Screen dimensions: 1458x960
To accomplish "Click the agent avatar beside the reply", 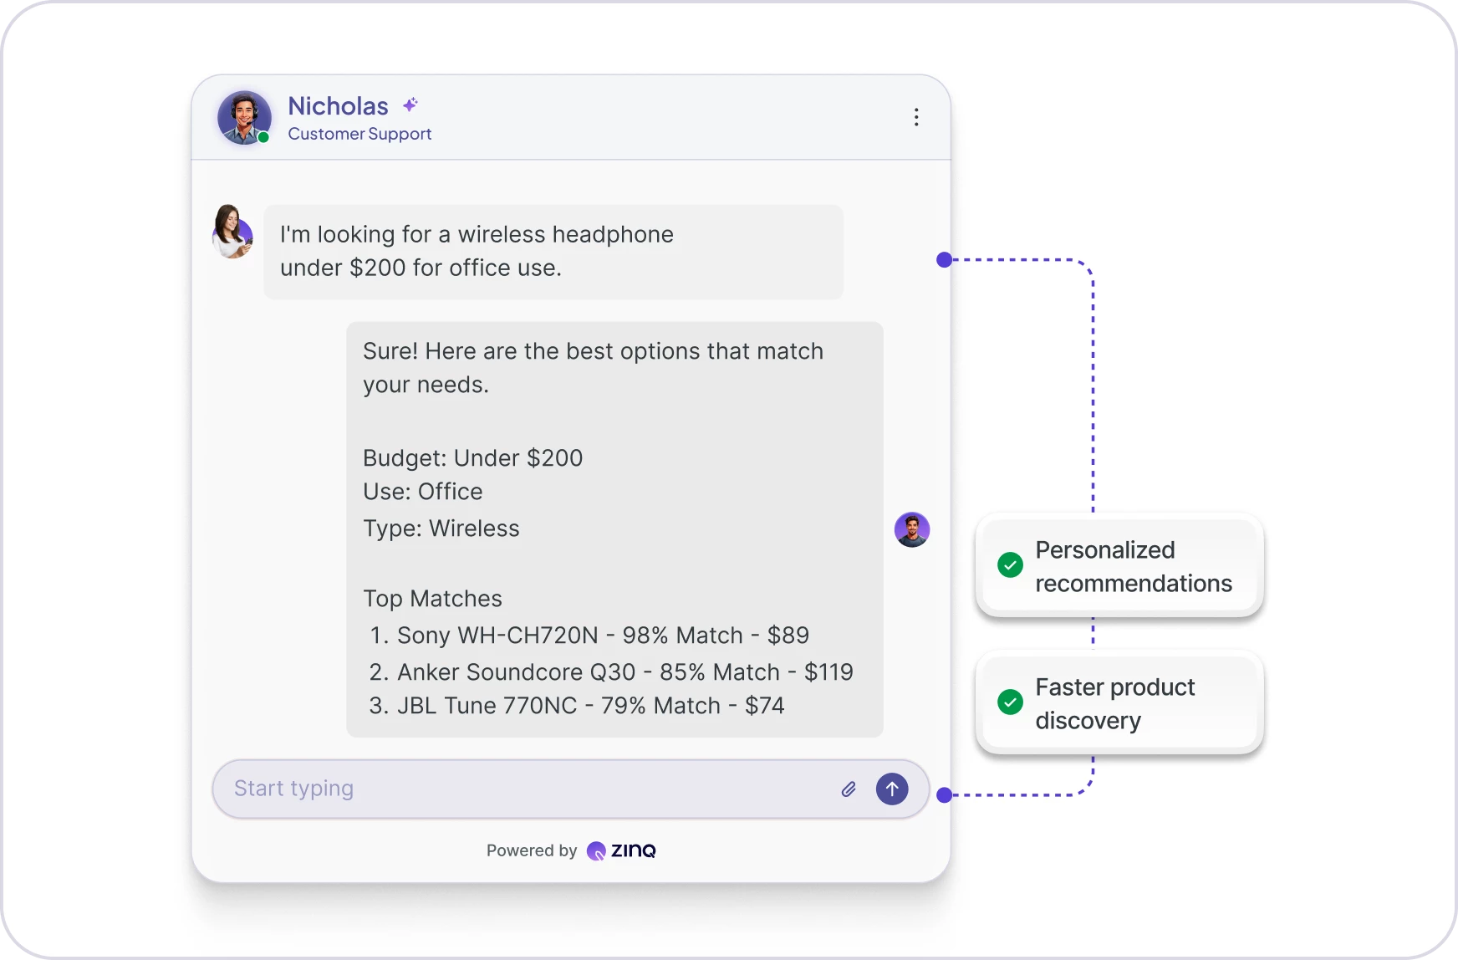I will point(912,529).
